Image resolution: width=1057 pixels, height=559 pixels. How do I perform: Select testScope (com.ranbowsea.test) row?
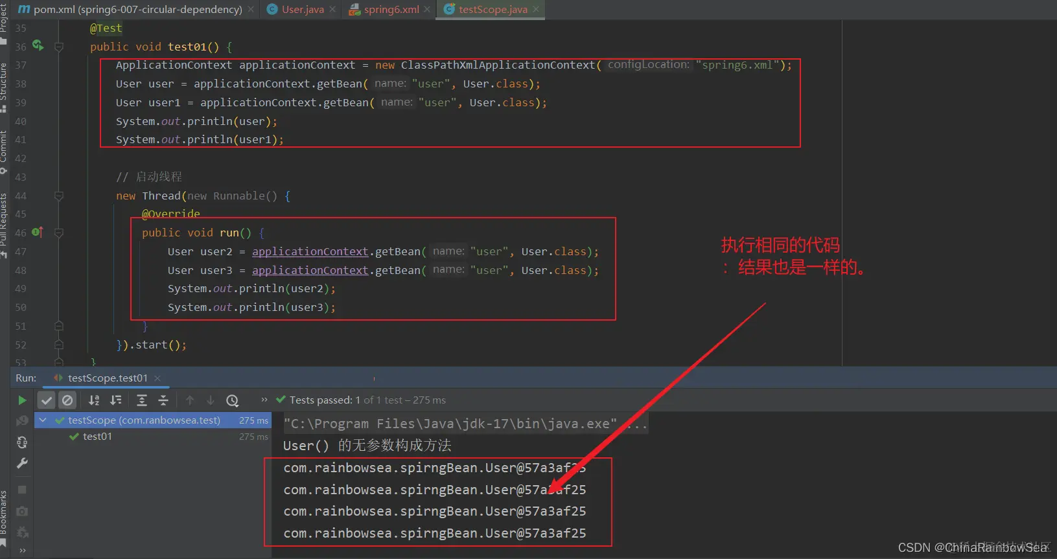[x=153, y=420]
